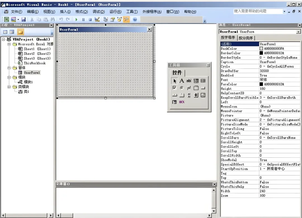Select 模块1 in the project tree
This screenshot has width=302, height=218.
point(28,82)
